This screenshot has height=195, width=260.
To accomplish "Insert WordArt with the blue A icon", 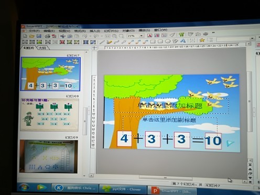I will [x=183, y=41].
